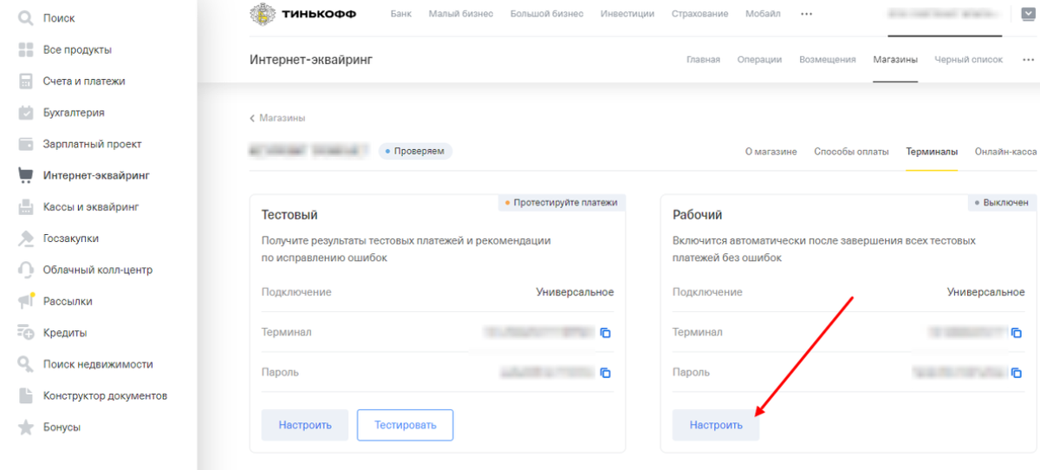Open the Банк top menu item
This screenshot has height=470, width=1040.
click(x=401, y=14)
